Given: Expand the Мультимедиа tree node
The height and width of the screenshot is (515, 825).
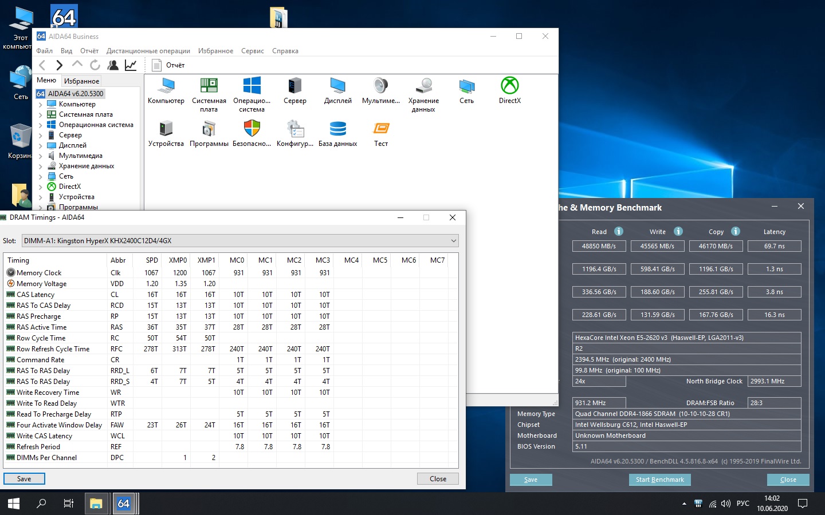Looking at the screenshot, I should click(41, 156).
